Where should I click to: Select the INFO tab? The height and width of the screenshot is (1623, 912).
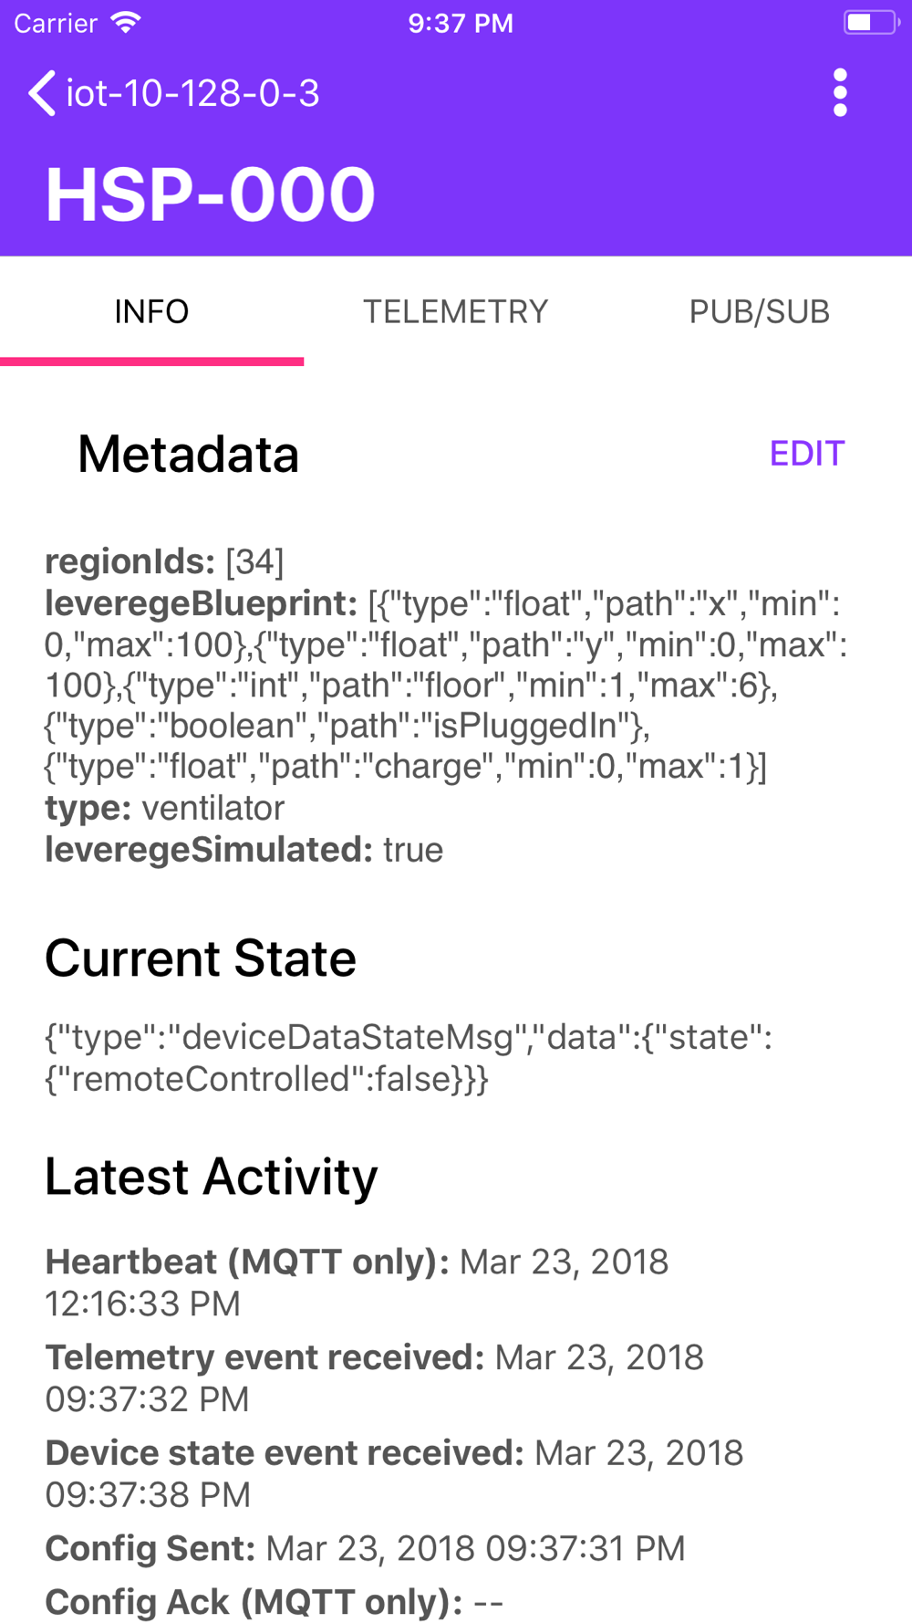(x=151, y=312)
